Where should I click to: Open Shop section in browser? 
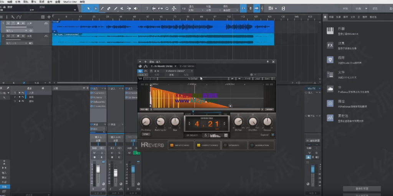click(330, 103)
